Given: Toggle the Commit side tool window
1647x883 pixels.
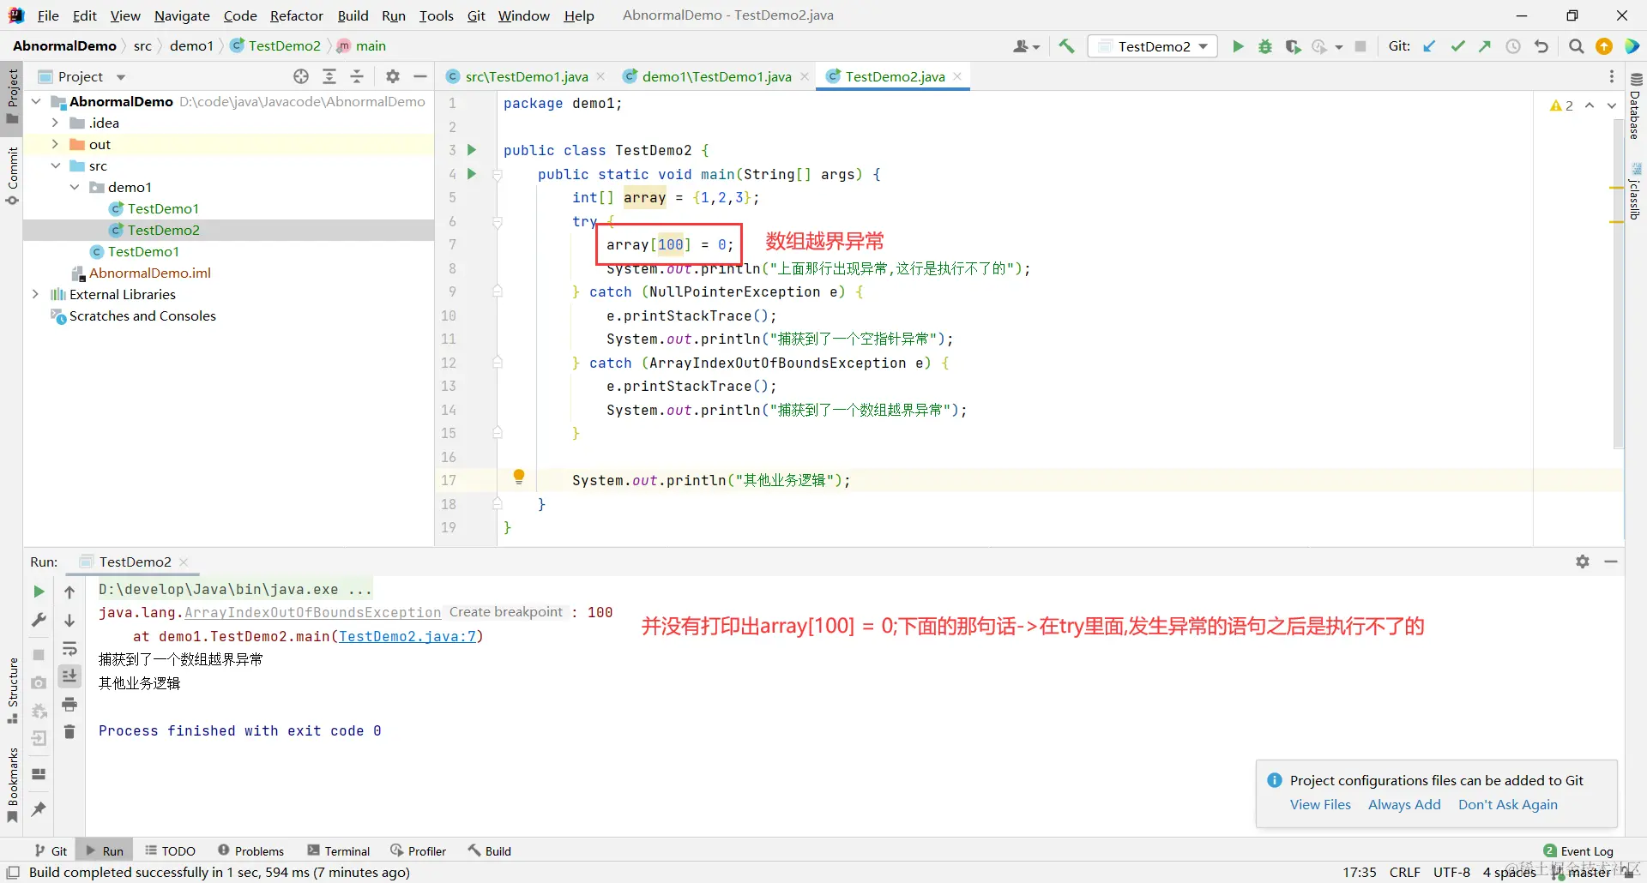Looking at the screenshot, I should [12, 177].
